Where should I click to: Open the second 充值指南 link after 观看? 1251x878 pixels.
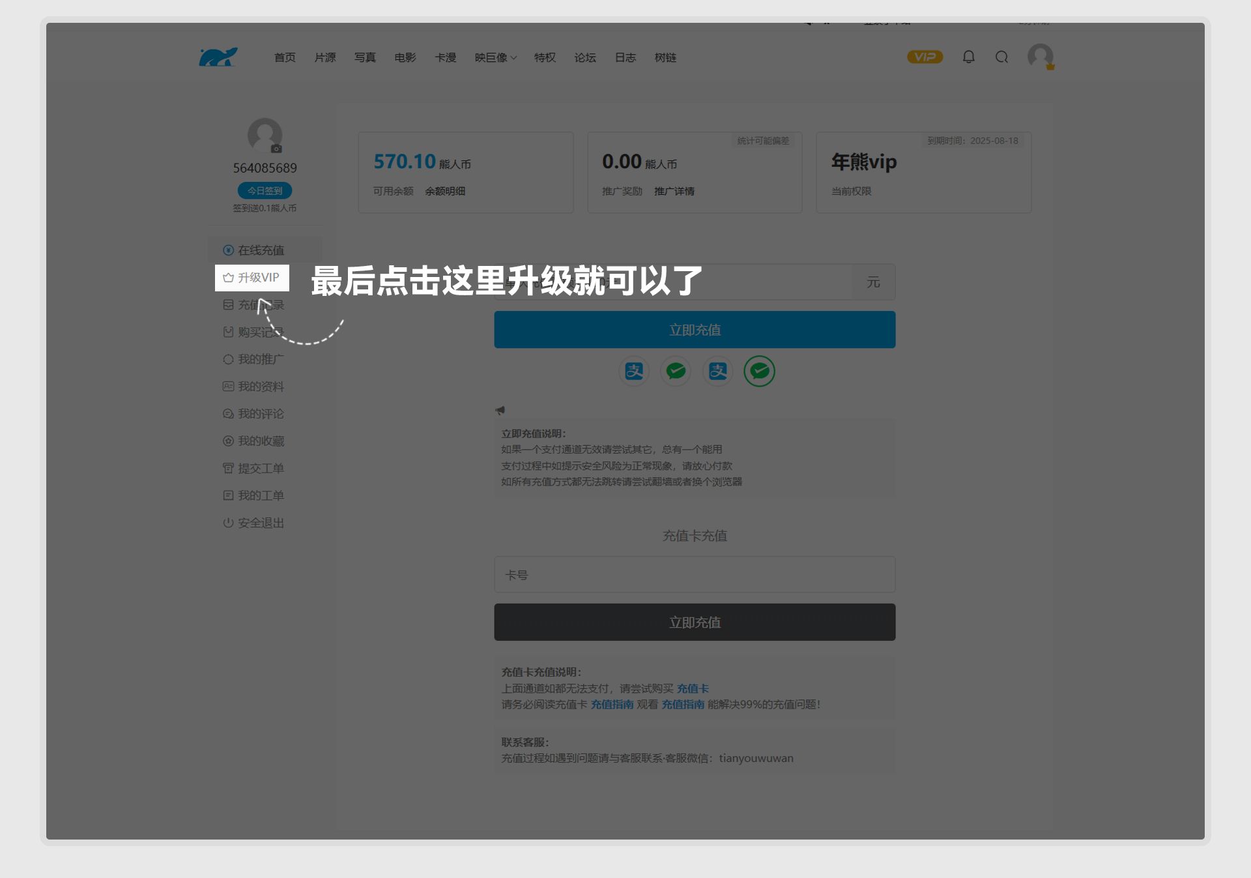pyautogui.click(x=683, y=705)
